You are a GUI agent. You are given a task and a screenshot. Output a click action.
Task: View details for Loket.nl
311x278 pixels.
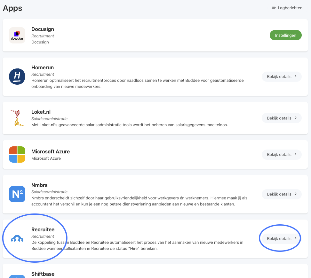282,118
